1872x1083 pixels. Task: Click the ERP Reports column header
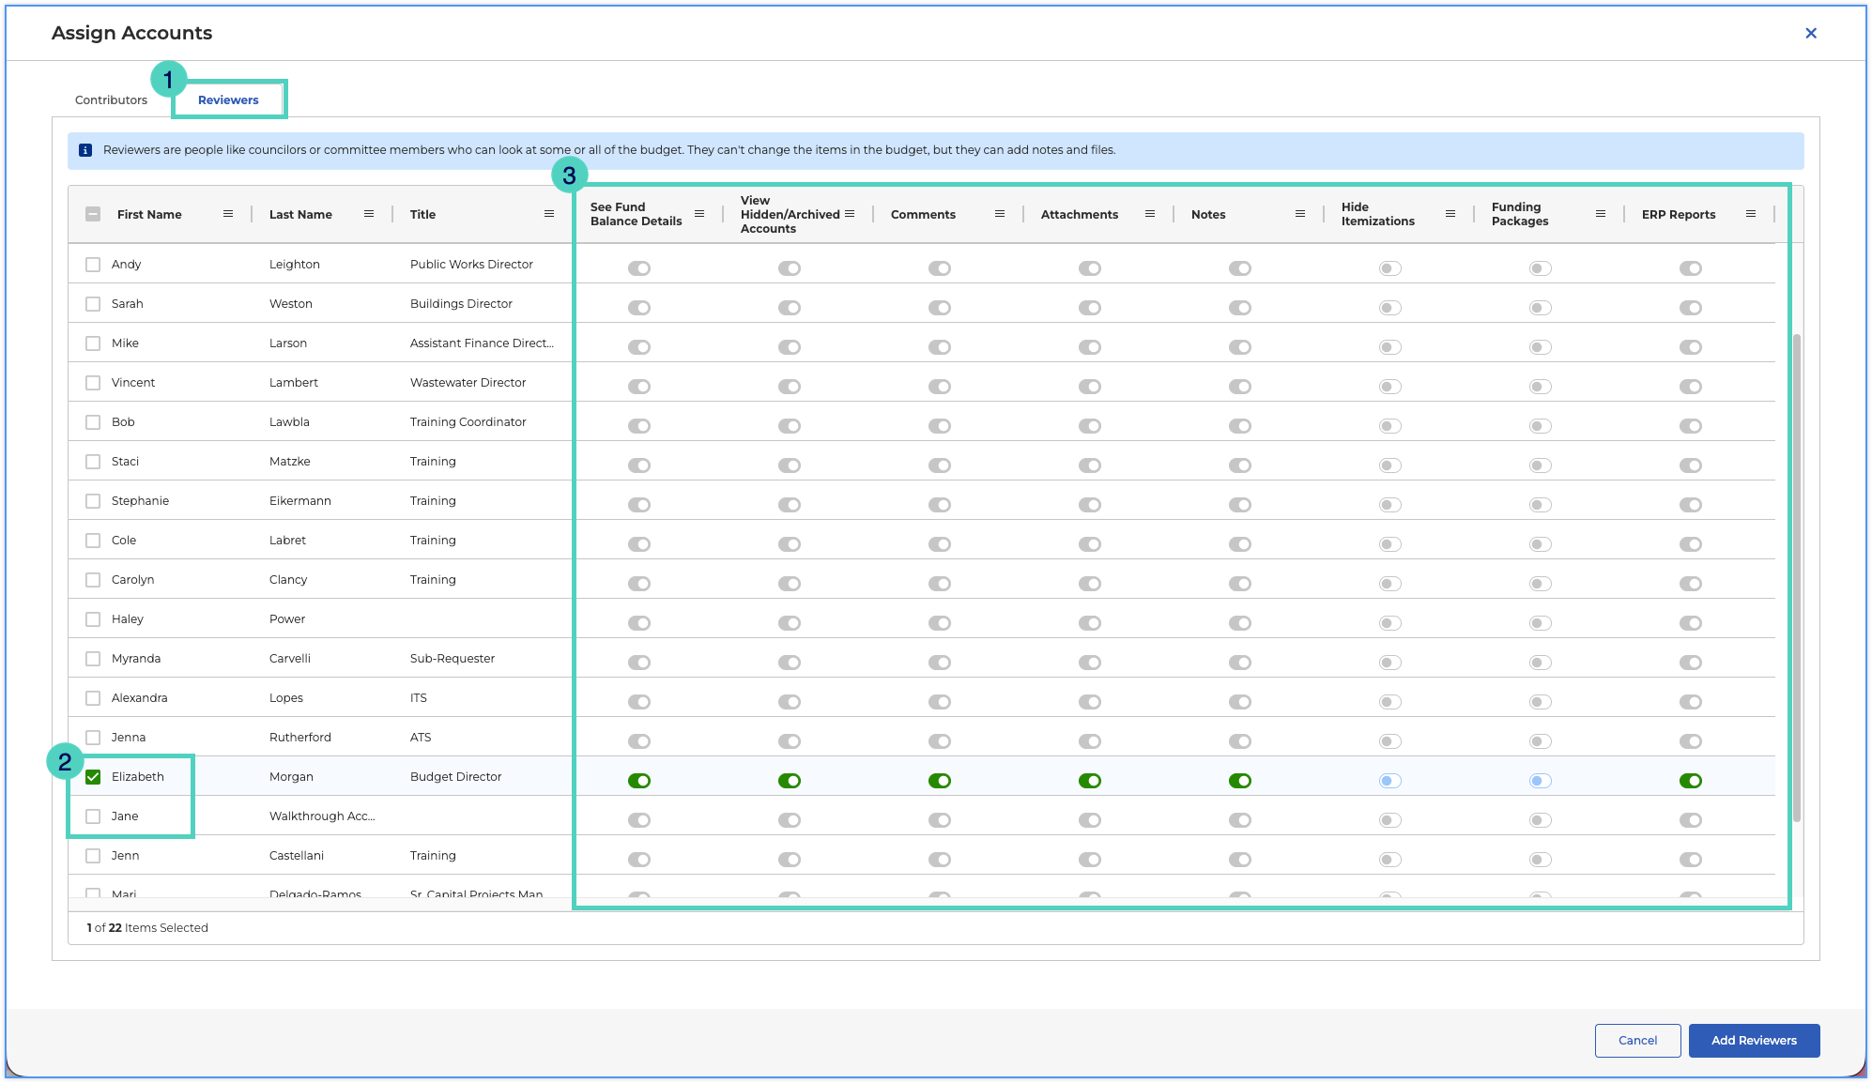(x=1679, y=214)
